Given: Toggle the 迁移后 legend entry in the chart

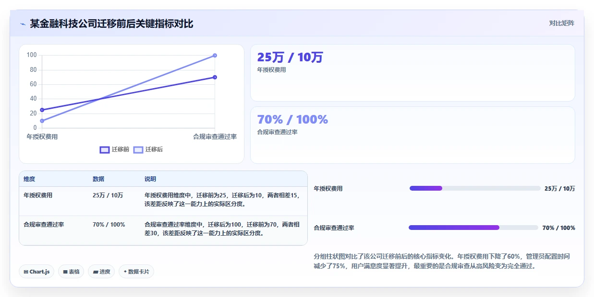Looking at the screenshot, I should pos(148,149).
